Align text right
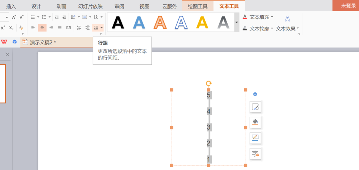Image resolution: width=359 pixels, height=170 pixels. point(51,28)
